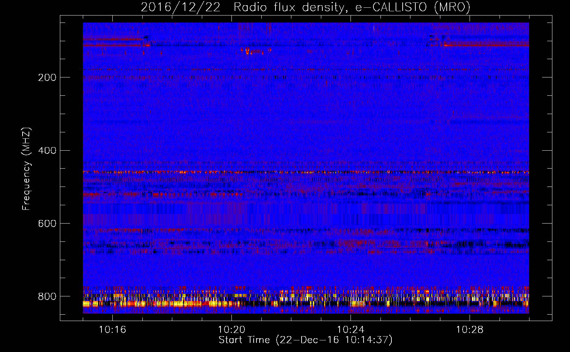This screenshot has height=352, width=570.
Task: Click the 200 frequency tick label
Action: tap(47, 77)
